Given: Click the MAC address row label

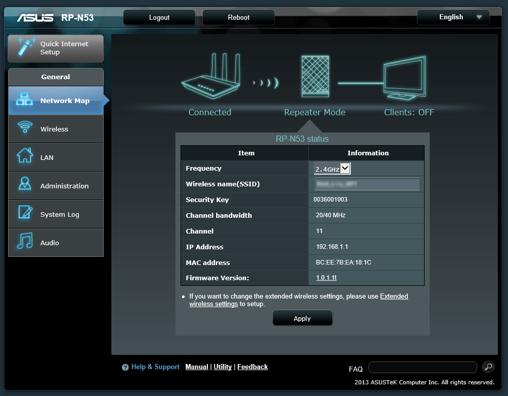Looking at the screenshot, I should click(x=207, y=262).
